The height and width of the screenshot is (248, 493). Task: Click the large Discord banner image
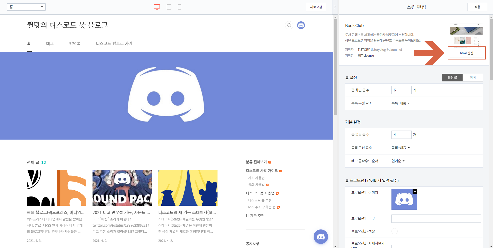[x=166, y=96]
